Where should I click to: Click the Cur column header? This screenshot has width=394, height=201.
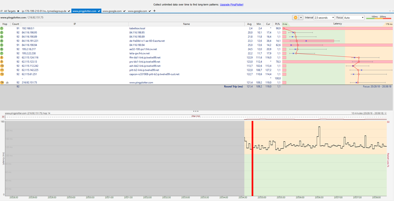point(268,24)
